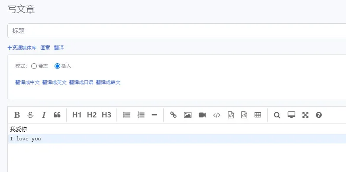This screenshot has height=172, width=346.
Task: Click 翻译成韩文
Action: tap(108, 83)
